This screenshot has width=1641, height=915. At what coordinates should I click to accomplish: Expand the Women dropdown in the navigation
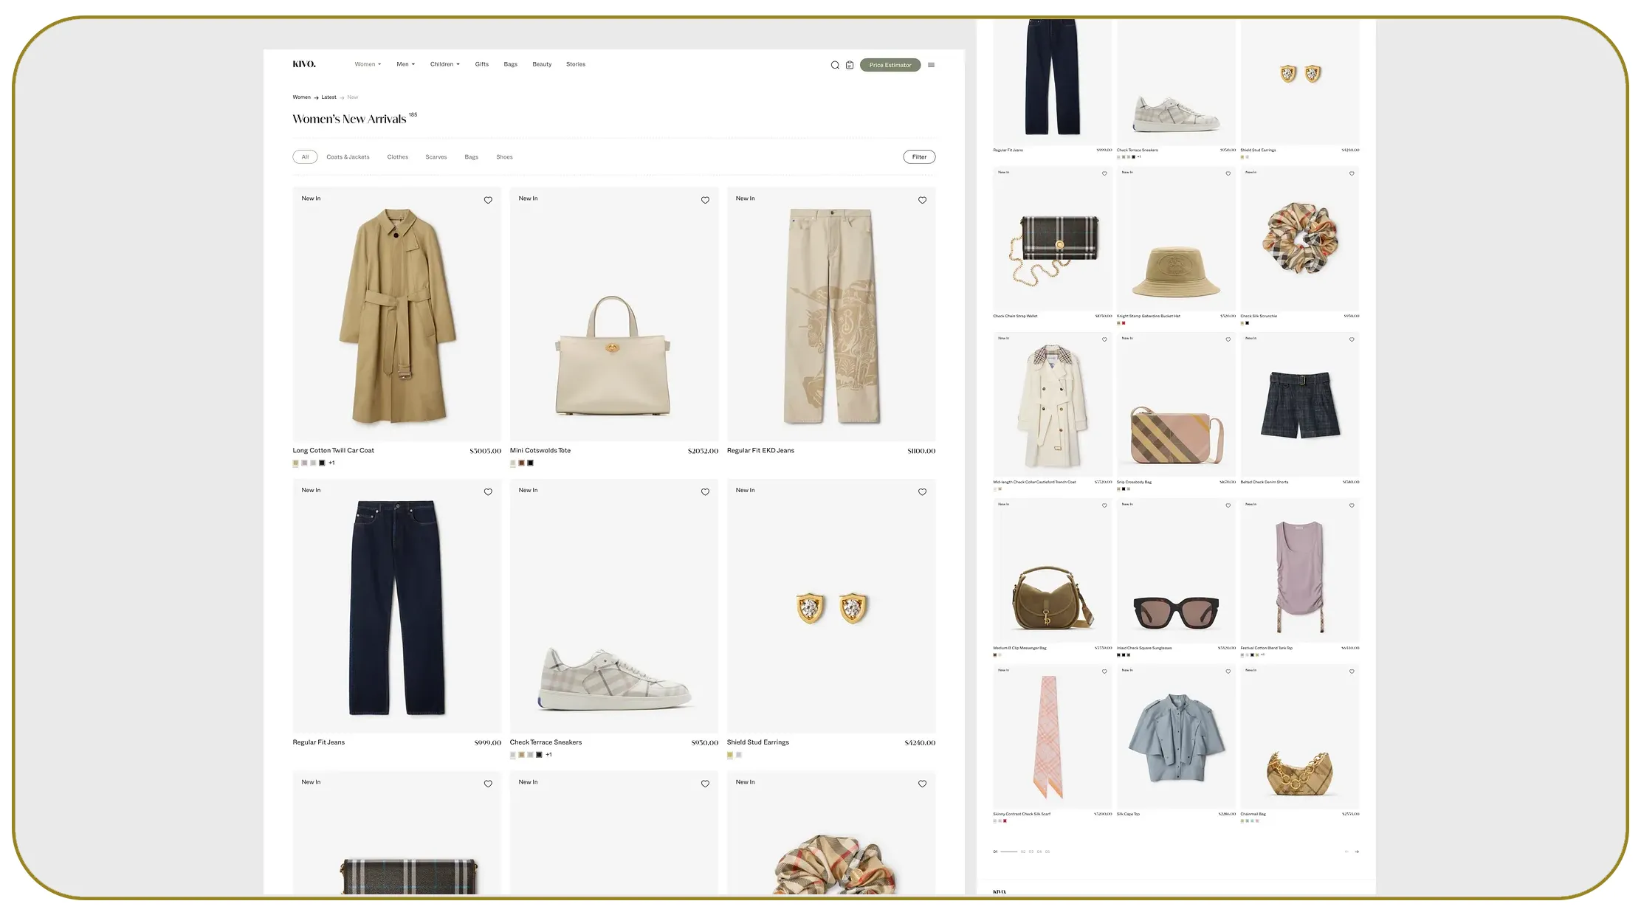pyautogui.click(x=368, y=64)
